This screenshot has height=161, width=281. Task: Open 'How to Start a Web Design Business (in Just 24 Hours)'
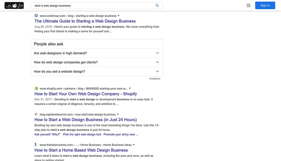coord(85,120)
